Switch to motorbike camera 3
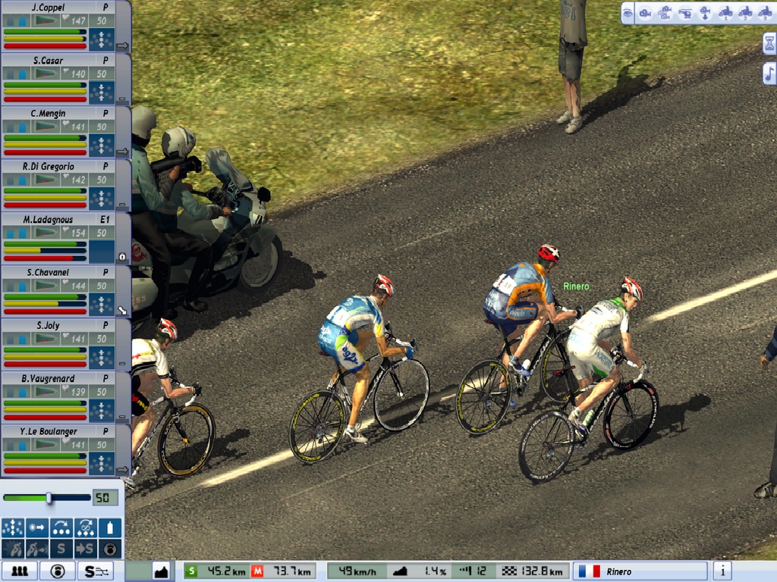Screen dimensions: 777x582 pos(764,12)
